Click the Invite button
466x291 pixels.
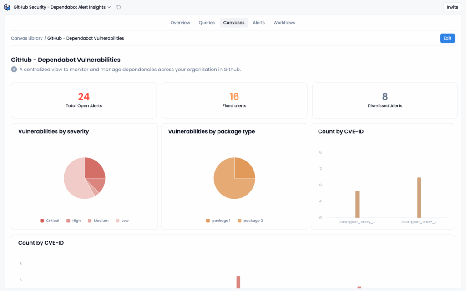click(x=452, y=7)
